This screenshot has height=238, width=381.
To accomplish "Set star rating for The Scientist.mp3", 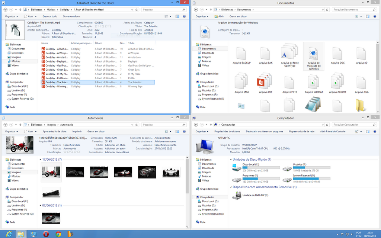I will [103, 26].
